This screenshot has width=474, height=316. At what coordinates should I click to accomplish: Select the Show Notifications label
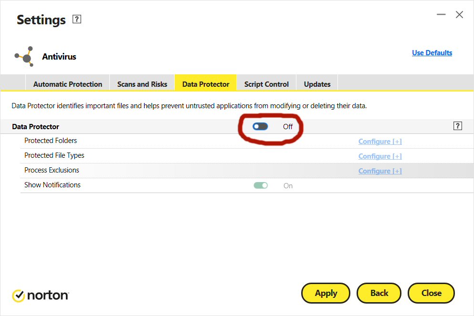(53, 185)
